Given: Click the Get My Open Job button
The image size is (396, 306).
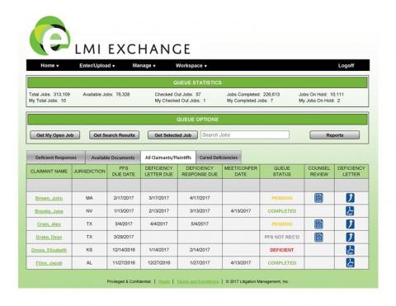Looking at the screenshot, I should point(55,135).
